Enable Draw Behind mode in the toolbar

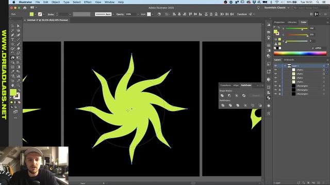tap(15, 107)
